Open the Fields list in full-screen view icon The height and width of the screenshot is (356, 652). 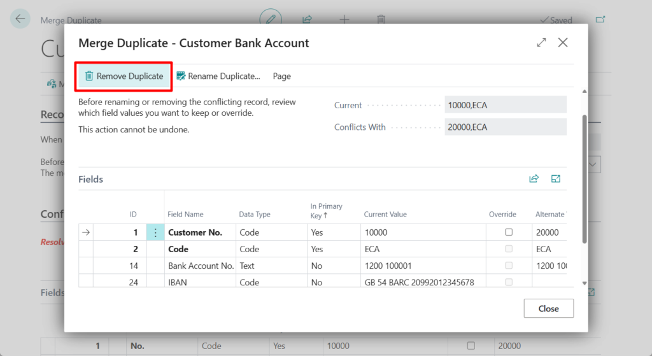[556, 179]
